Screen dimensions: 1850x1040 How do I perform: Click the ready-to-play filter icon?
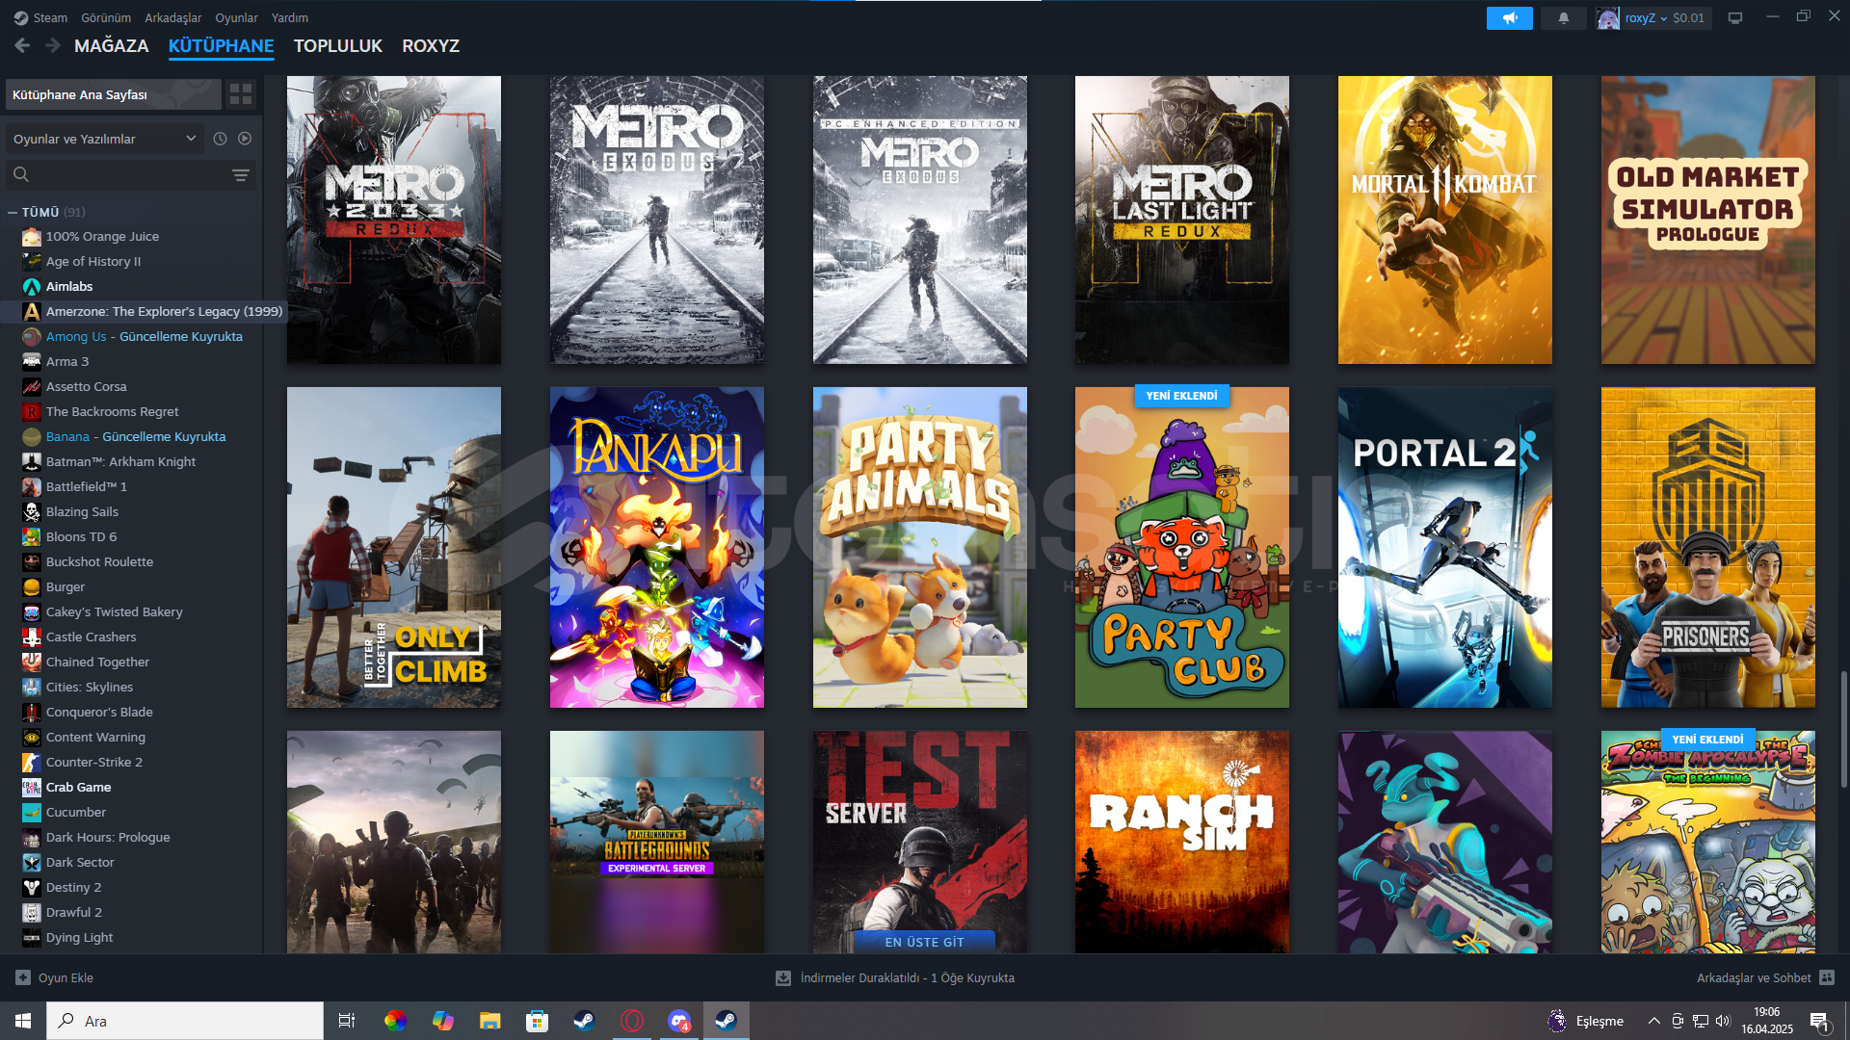click(x=245, y=139)
